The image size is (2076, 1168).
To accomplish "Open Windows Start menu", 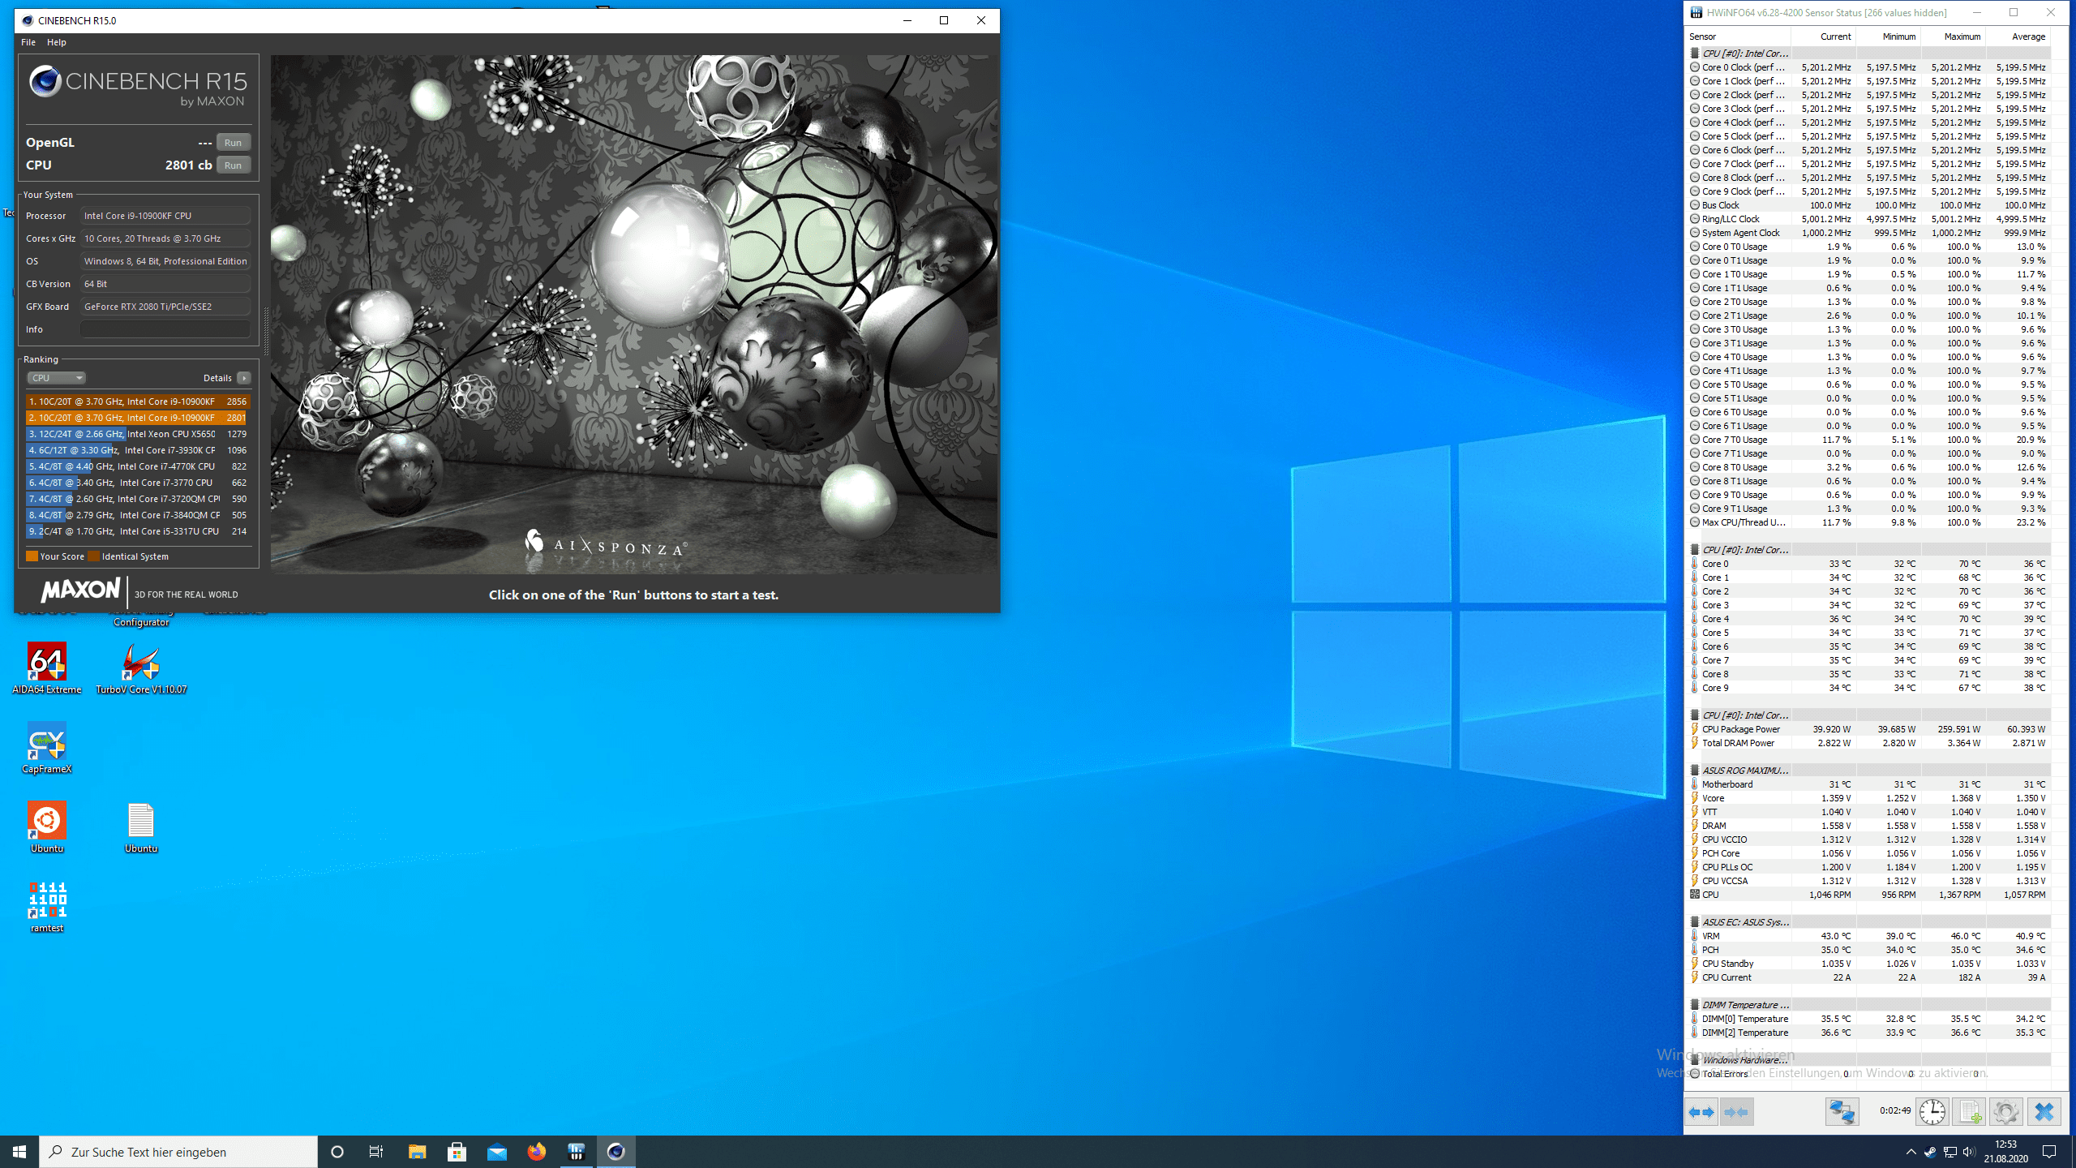I will point(19,1152).
